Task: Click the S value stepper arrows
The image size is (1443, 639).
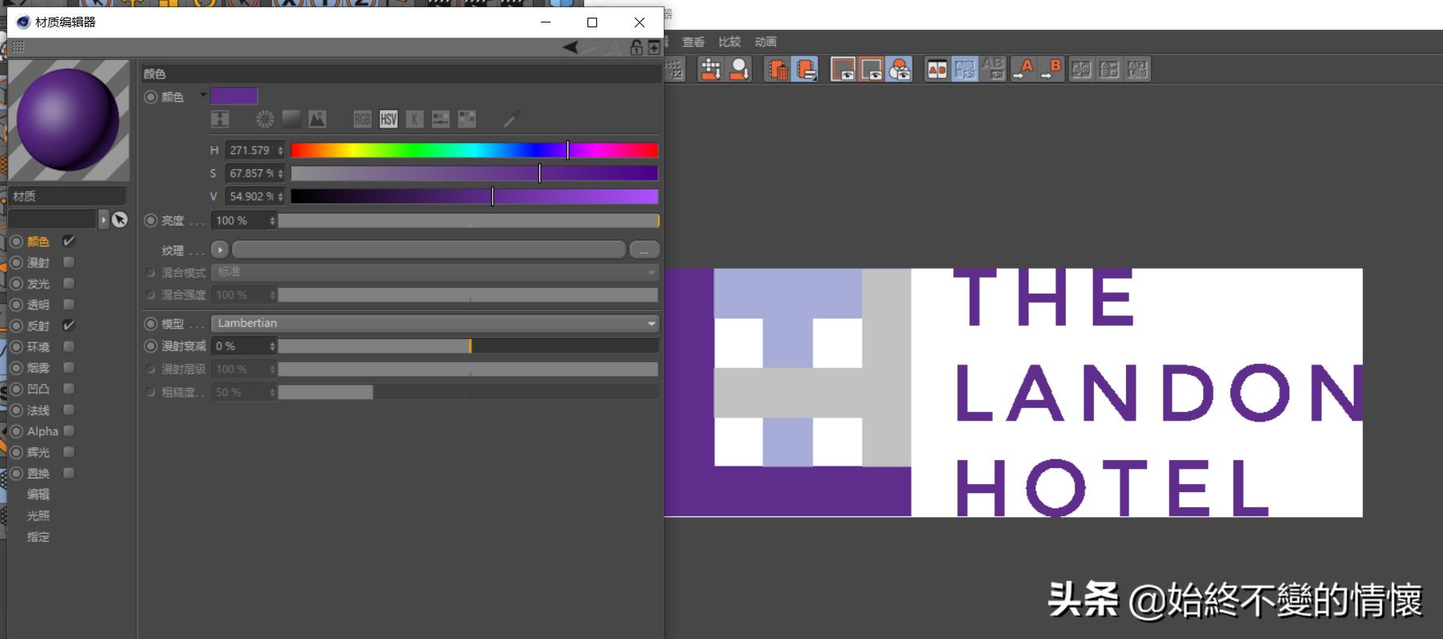Action: point(280,173)
